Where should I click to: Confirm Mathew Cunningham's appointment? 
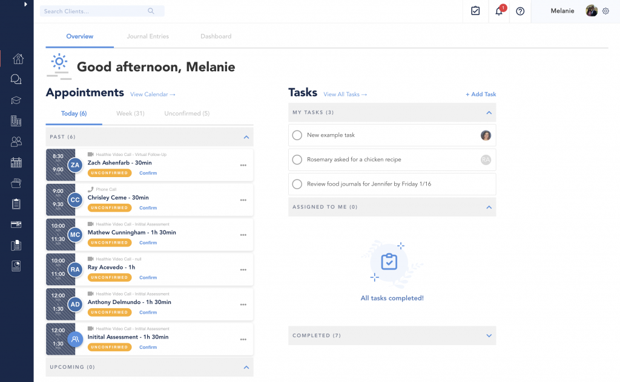coord(148,243)
